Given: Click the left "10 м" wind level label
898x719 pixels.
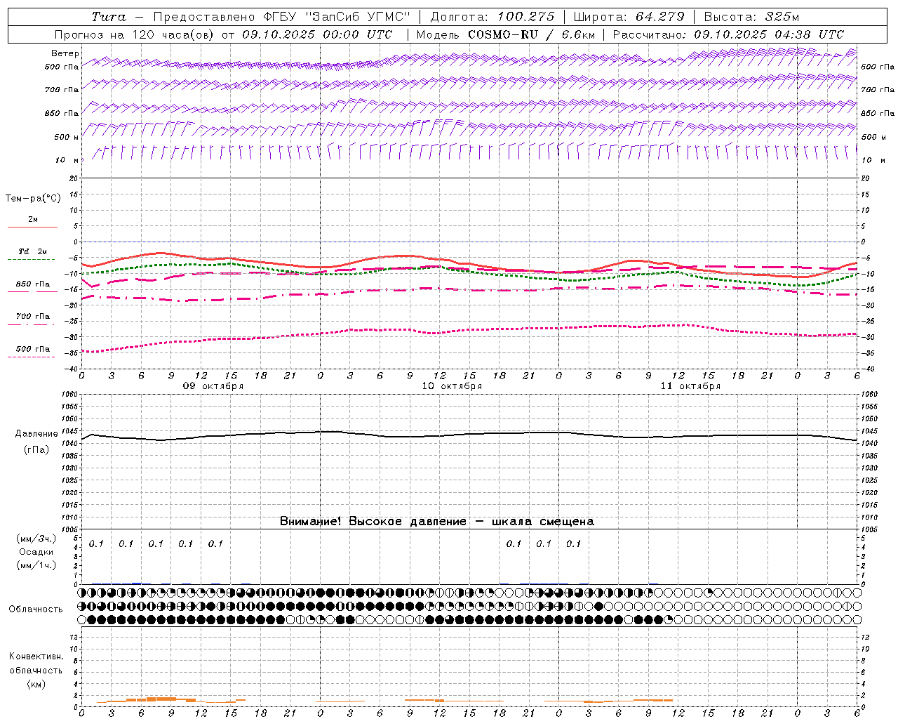Looking at the screenshot, I should click(67, 160).
